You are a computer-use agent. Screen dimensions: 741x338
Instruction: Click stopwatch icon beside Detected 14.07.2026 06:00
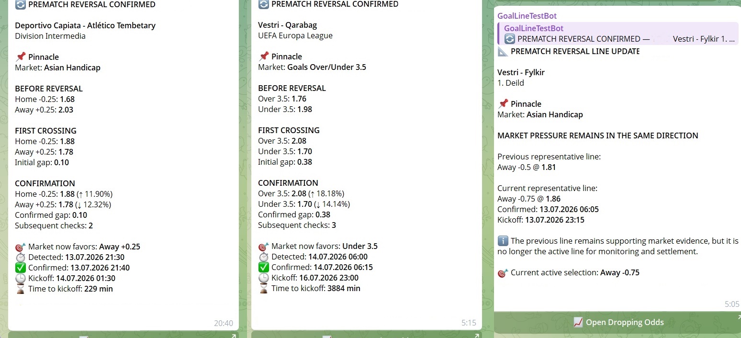[x=264, y=257]
